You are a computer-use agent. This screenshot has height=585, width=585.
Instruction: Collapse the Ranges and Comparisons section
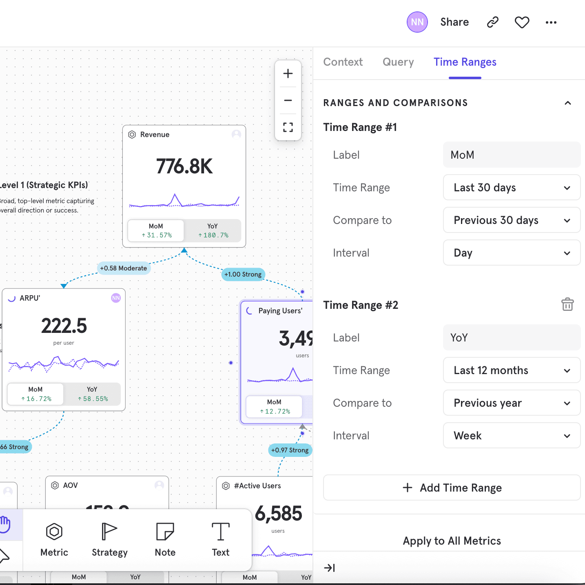(567, 103)
